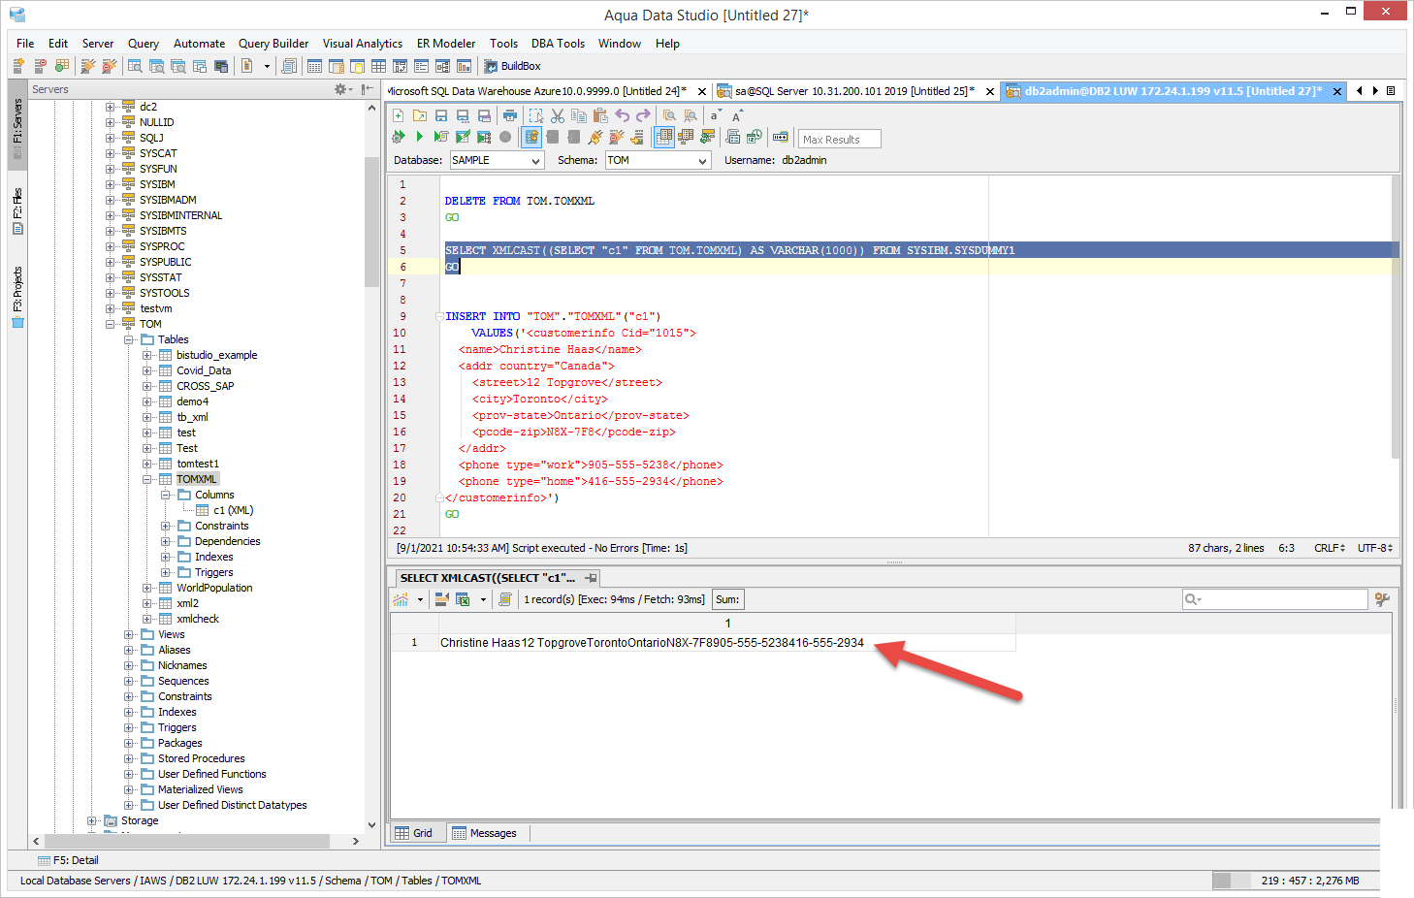Click the Print icon in editor toolbar

(510, 115)
